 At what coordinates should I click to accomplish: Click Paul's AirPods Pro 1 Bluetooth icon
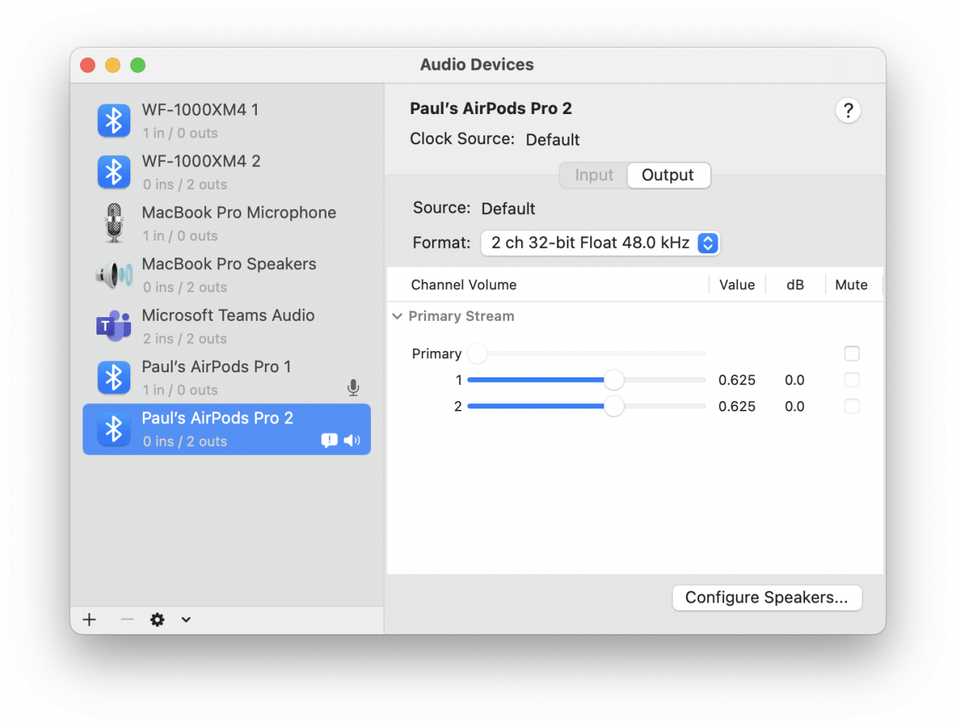[114, 377]
